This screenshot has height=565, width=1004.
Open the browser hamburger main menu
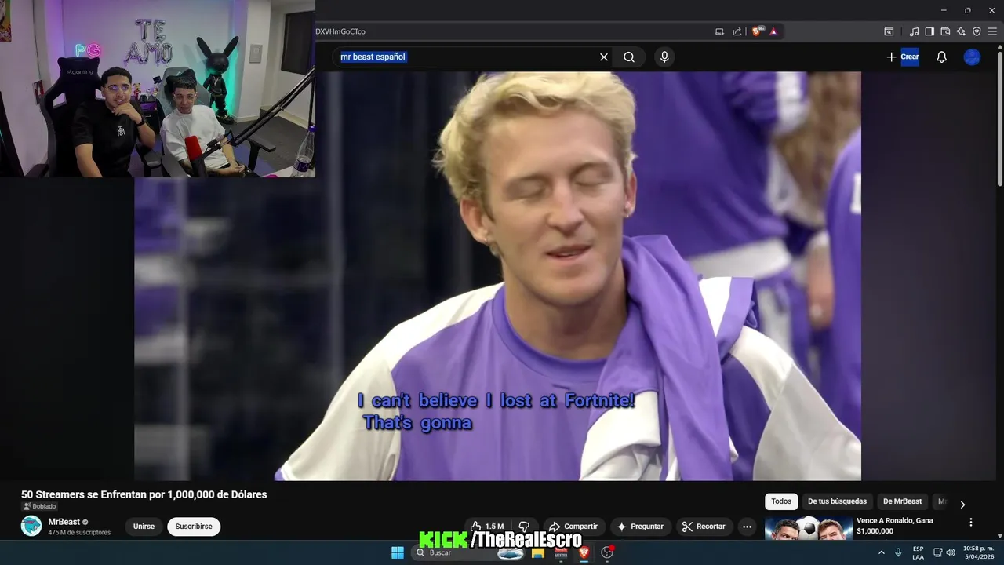tap(992, 31)
